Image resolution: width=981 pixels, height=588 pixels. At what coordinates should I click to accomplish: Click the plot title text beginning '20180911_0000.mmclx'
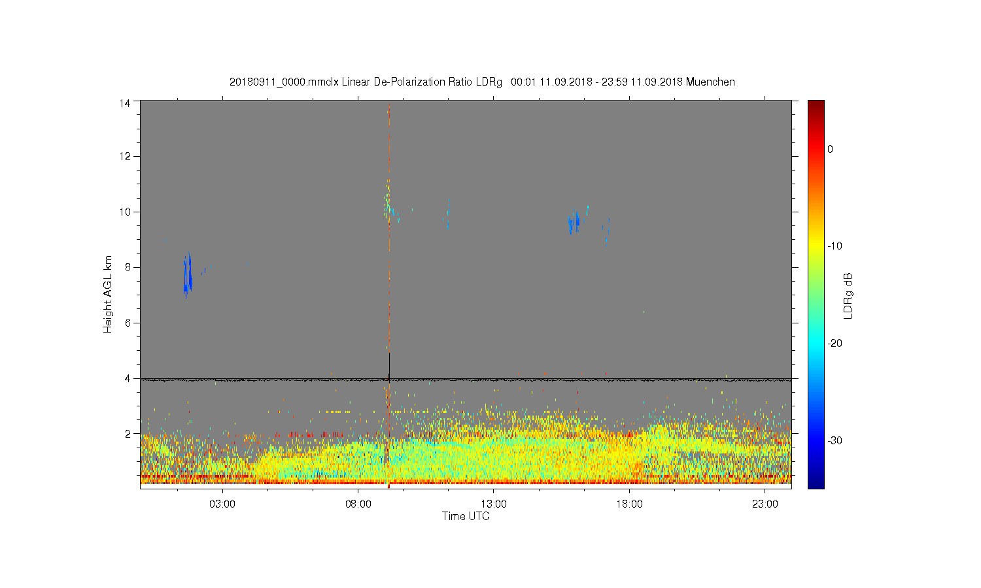tap(482, 82)
